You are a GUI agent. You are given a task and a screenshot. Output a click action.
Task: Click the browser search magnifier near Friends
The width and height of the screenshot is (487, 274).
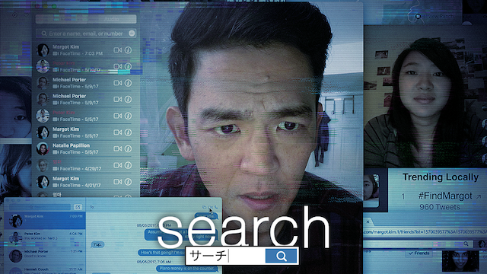(466, 244)
